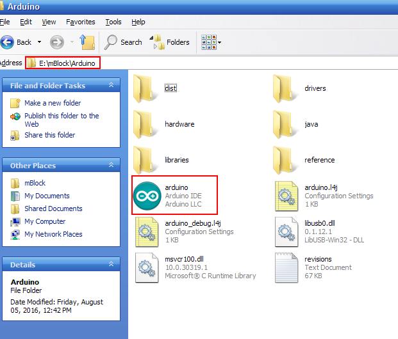
Task: Click the mBlock folder icon in Other Places
Action: pyautogui.click(x=15, y=183)
